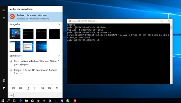The width and height of the screenshot is (181, 103).
Task: Click the Windows Start button
Action: coord(3,100)
